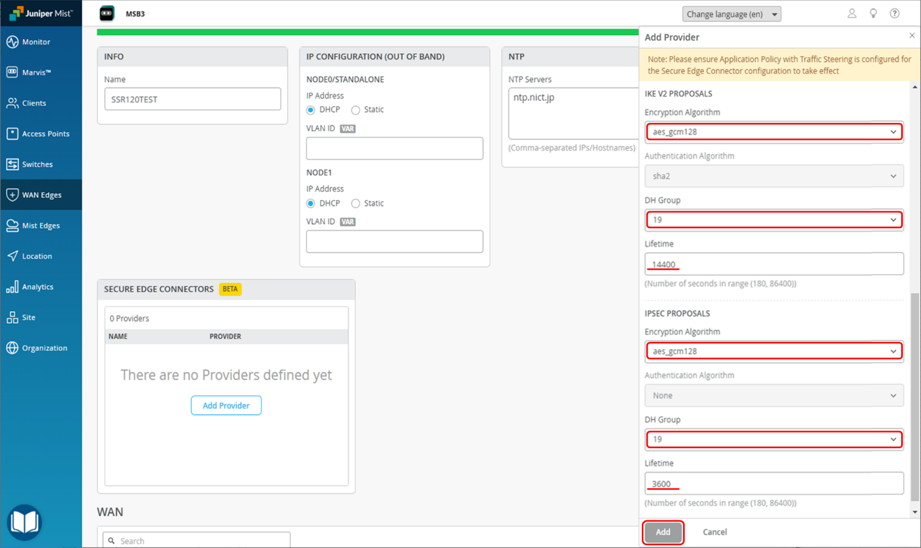Click the Add button in Add Provider panel
The width and height of the screenshot is (921, 548).
click(x=663, y=532)
